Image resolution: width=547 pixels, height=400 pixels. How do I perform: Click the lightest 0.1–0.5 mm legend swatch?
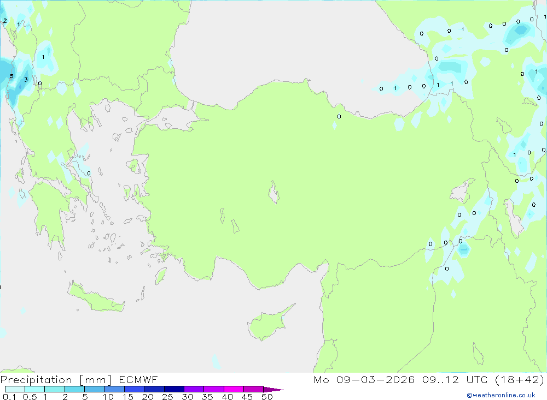pos(15,389)
